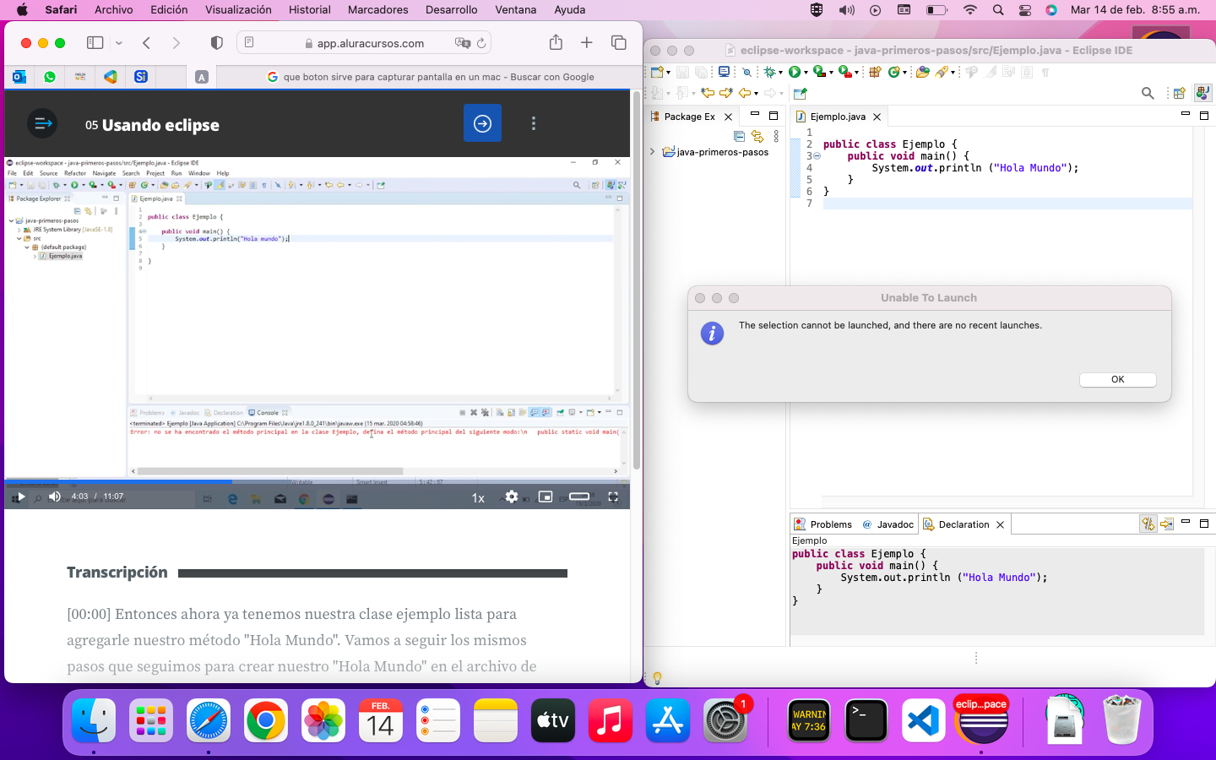Open new Safari tab with plus button

[587, 42]
